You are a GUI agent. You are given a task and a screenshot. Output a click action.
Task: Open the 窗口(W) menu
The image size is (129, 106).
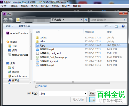pos(66,6)
